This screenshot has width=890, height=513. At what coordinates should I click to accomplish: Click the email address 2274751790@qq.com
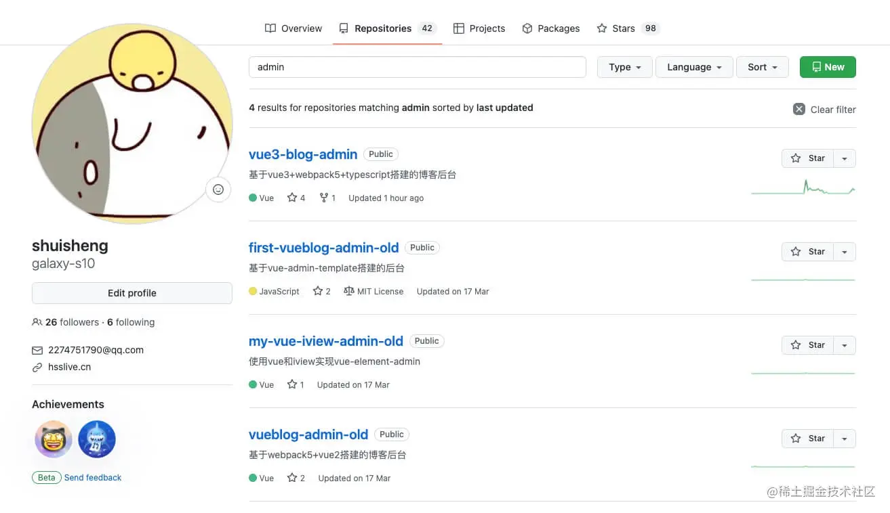96,350
